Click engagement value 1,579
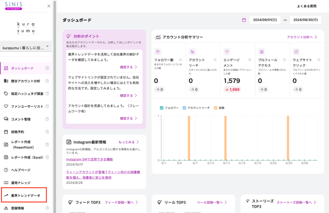This screenshot has height=213, width=329. click(x=232, y=81)
